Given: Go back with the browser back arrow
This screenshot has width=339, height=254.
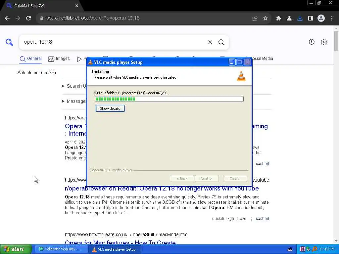Looking at the screenshot, I should coord(7,18).
